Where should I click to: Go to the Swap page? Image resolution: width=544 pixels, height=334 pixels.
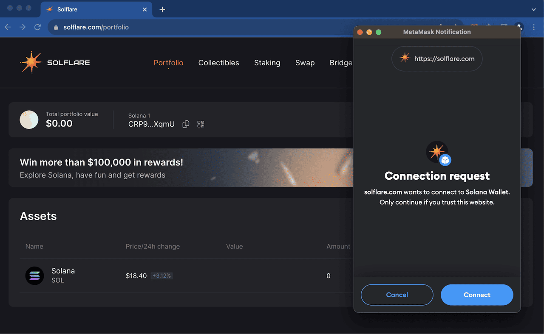pos(305,63)
